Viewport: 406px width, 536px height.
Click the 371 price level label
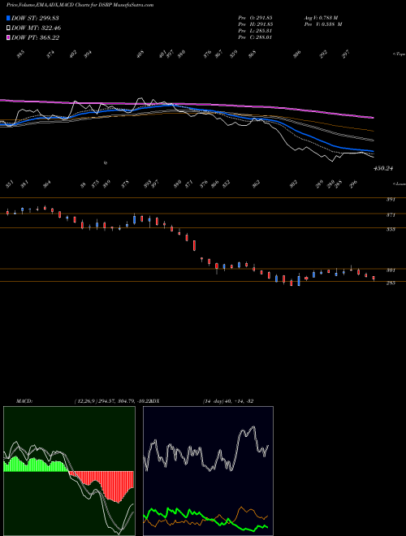pos(391,215)
